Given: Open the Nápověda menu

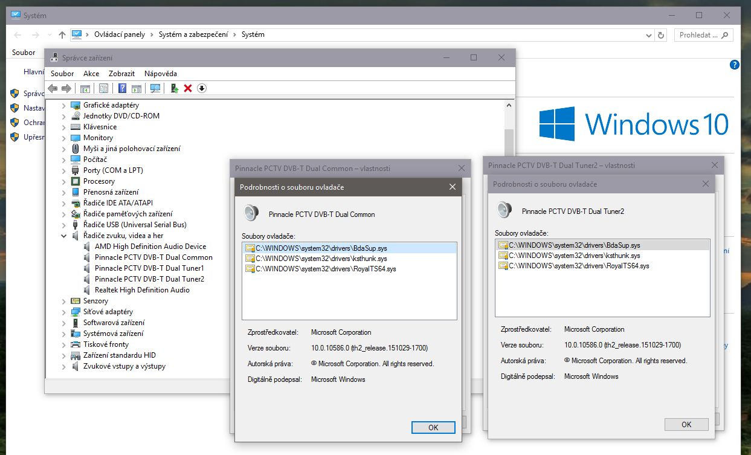Looking at the screenshot, I should click(161, 74).
